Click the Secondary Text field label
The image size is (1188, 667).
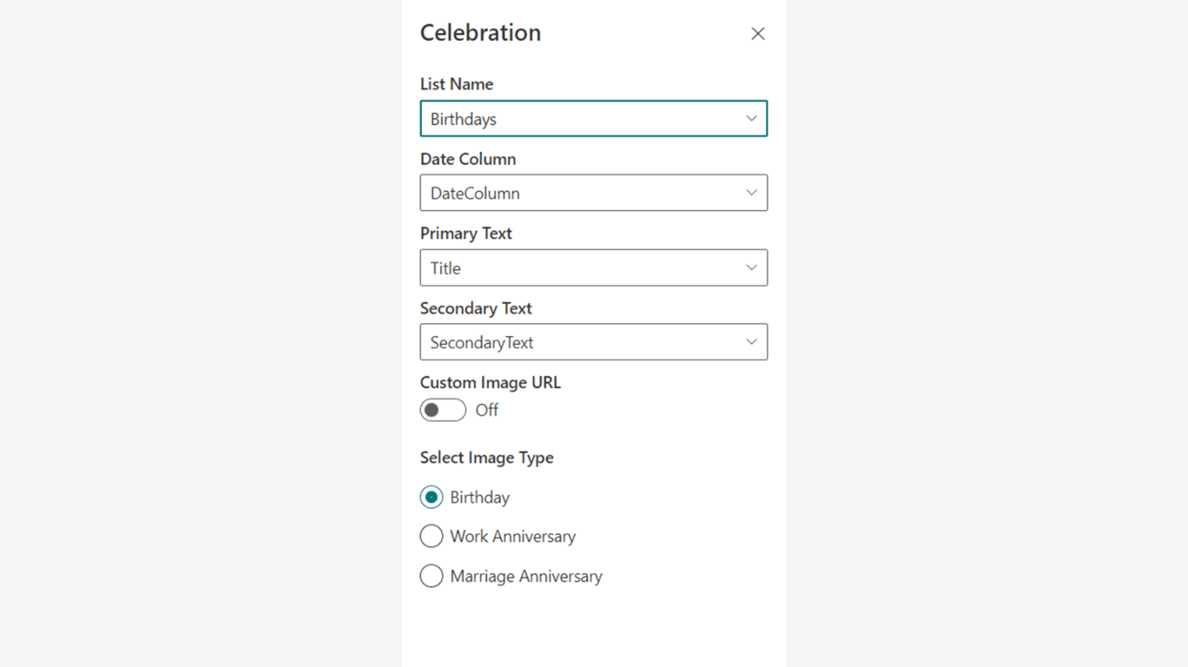click(x=476, y=308)
